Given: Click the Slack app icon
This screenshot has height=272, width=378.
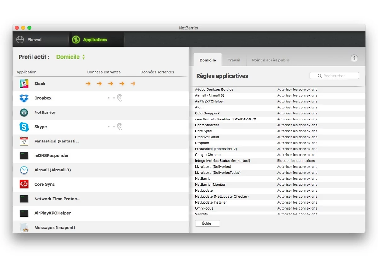Looking at the screenshot, I should 24,84.
